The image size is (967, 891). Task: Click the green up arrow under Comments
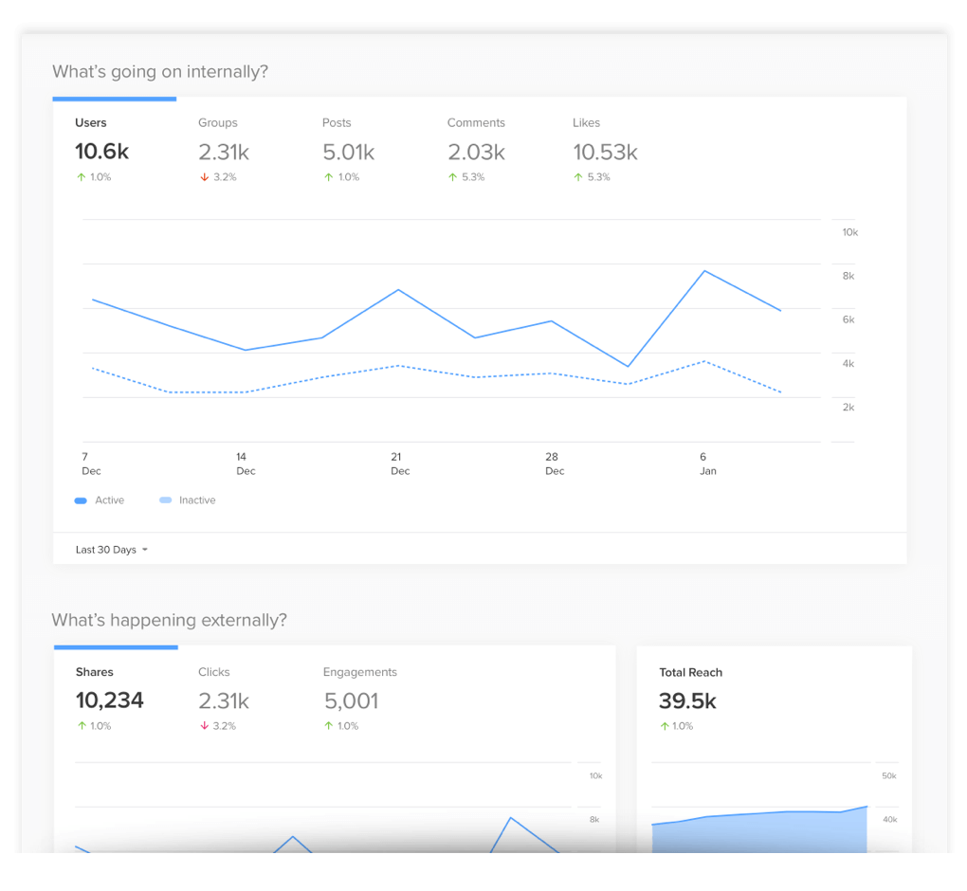tap(452, 177)
